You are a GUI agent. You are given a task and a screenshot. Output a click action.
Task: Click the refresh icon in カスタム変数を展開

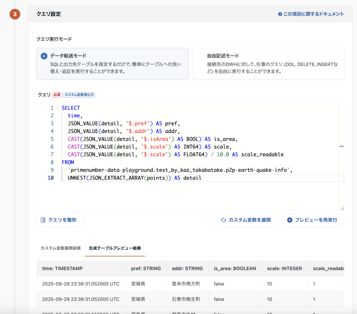point(223,220)
